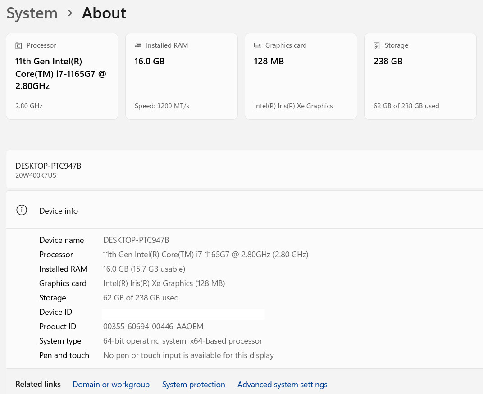Select the Graphics card card
Screen dimensions: 483x394
301,76
